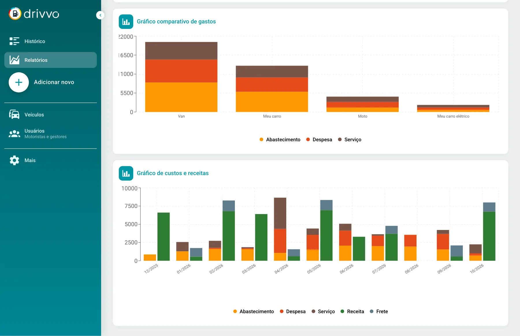Image resolution: width=520 pixels, height=336 pixels.
Task: Click the Meu carro elétrico stacked bar
Action: coord(453,108)
